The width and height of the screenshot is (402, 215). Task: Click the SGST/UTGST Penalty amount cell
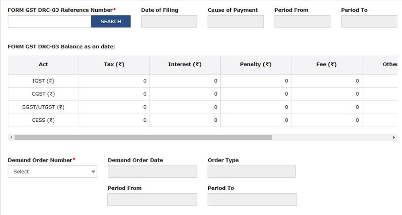point(256,107)
